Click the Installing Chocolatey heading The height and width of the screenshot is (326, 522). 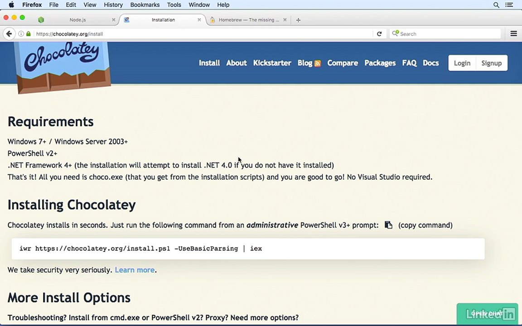click(x=72, y=205)
